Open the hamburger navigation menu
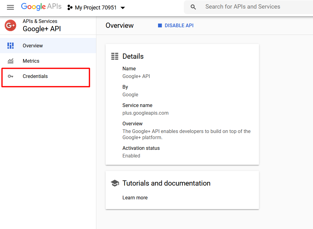 pos(10,8)
